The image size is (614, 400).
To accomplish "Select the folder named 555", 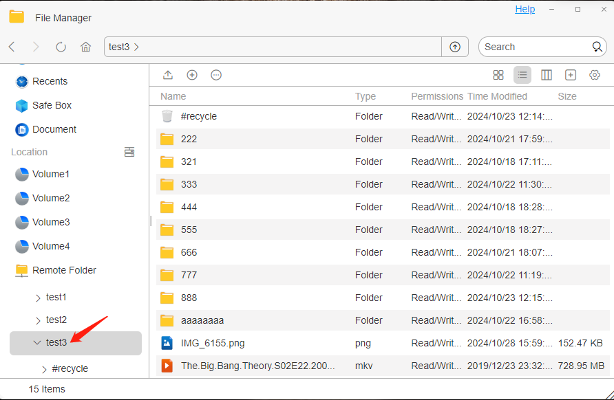I will click(x=383, y=230).
